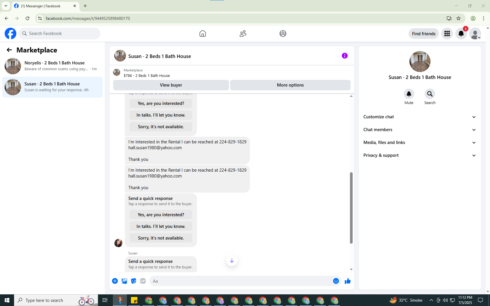Open Noryelis 2 Beds 1 Bath House chat
The width and height of the screenshot is (490, 306).
coord(52,66)
